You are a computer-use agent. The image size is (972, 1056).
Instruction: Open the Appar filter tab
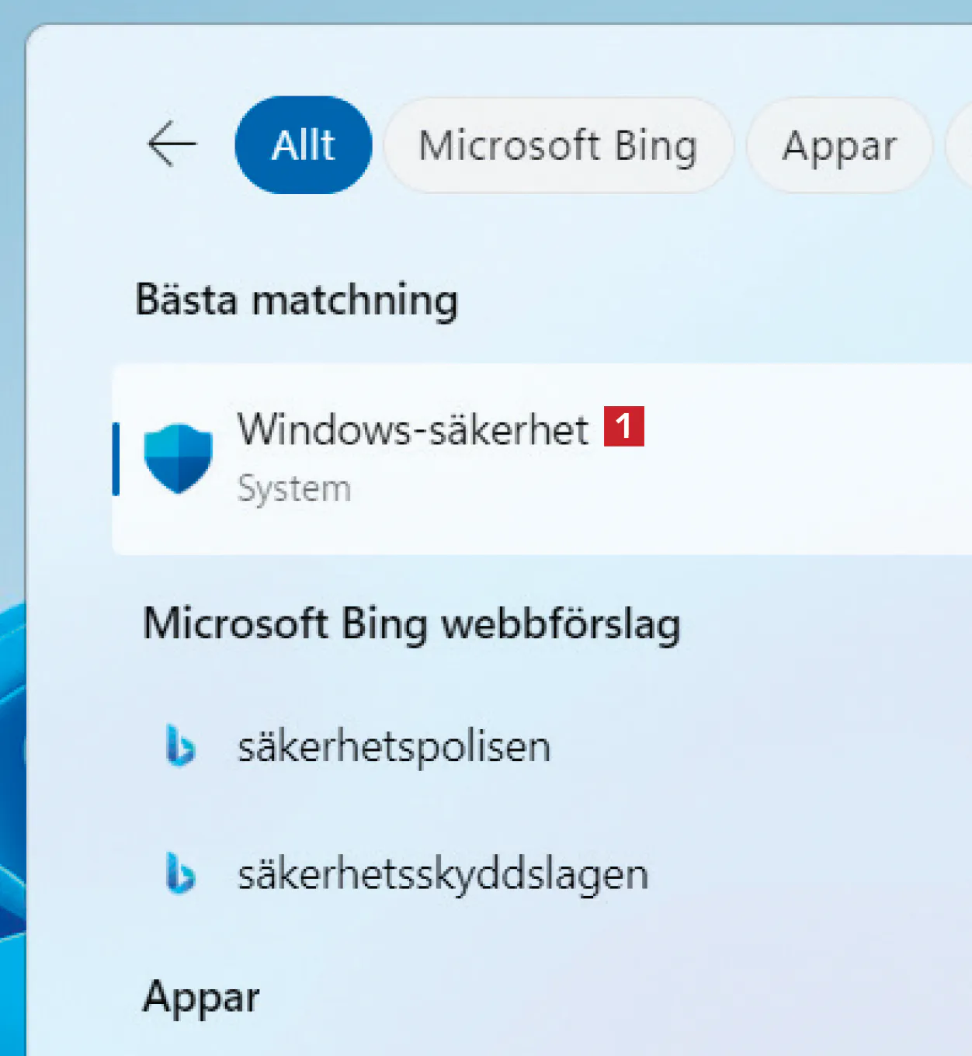click(x=838, y=145)
